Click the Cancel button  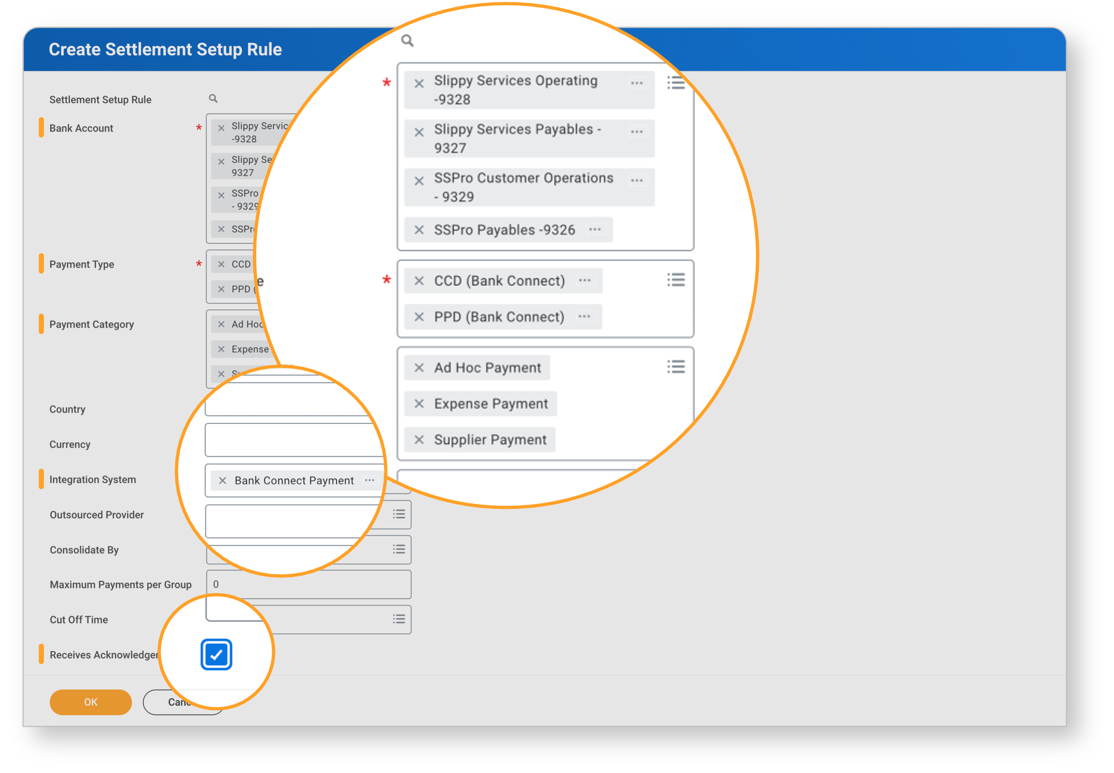click(x=183, y=703)
